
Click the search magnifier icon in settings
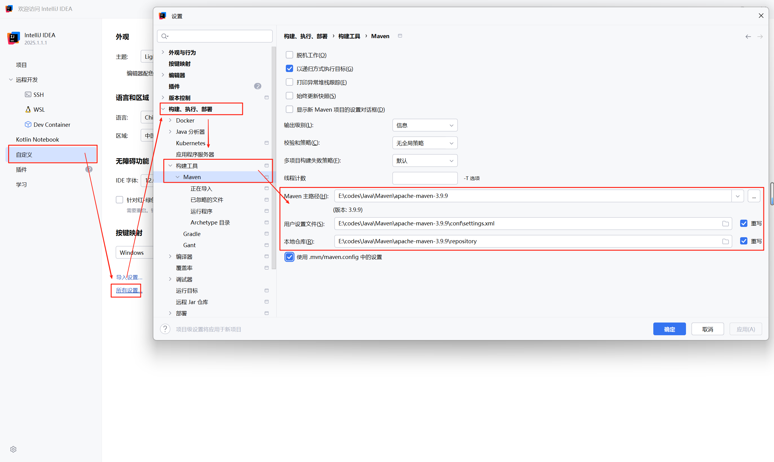pos(165,36)
